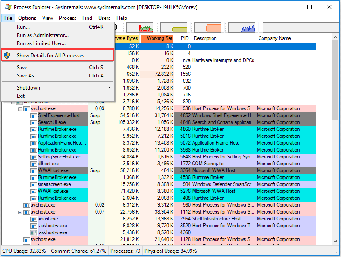Open the Process menu
341x257 pixels.
tap(68, 18)
